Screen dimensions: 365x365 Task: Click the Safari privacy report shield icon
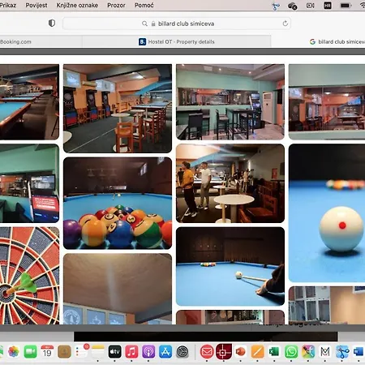click(x=52, y=24)
